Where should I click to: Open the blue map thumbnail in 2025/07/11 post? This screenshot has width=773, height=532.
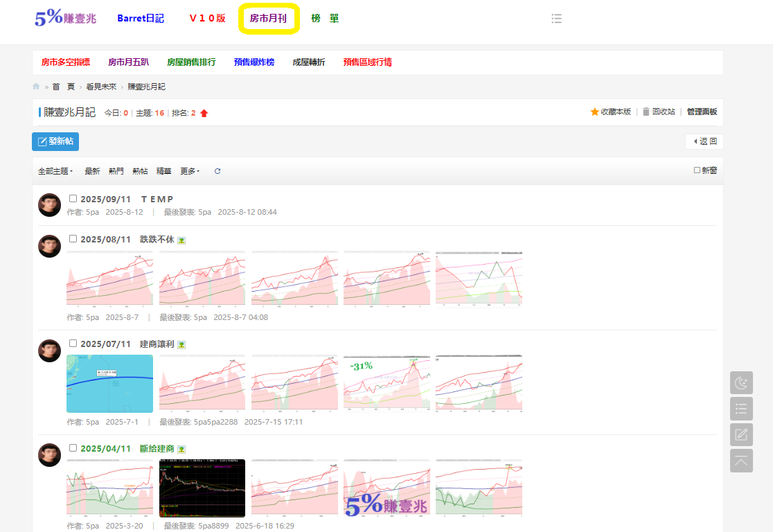109,382
